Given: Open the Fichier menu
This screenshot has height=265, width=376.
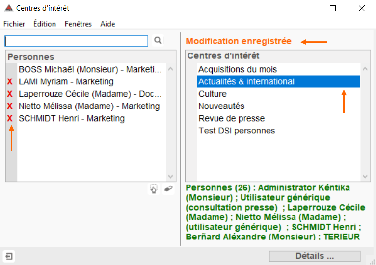Looking at the screenshot, I should tap(14, 24).
